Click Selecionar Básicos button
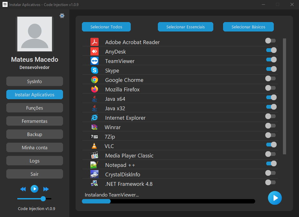Image resolution: width=299 pixels, height=217 pixels. (x=248, y=27)
